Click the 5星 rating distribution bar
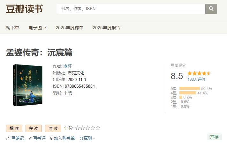The width and height of the screenshot is (227, 144). click(x=189, y=88)
